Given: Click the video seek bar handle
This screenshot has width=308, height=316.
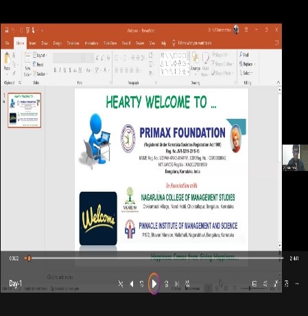Looking at the screenshot, I should 29,258.
